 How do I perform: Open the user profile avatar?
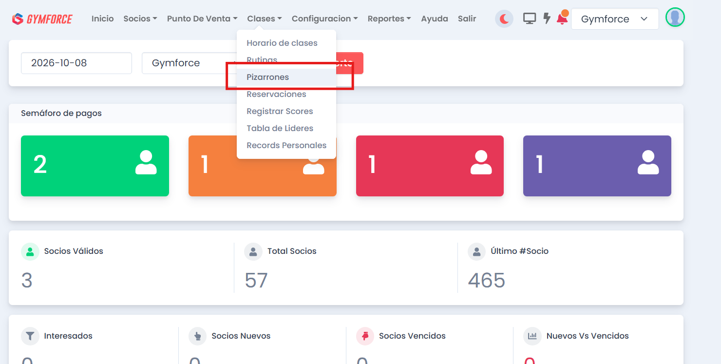[675, 18]
